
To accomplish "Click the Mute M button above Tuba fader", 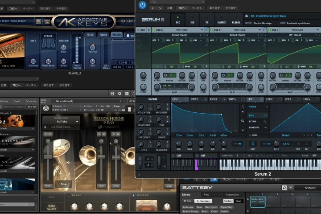I will click(x=50, y=134).
